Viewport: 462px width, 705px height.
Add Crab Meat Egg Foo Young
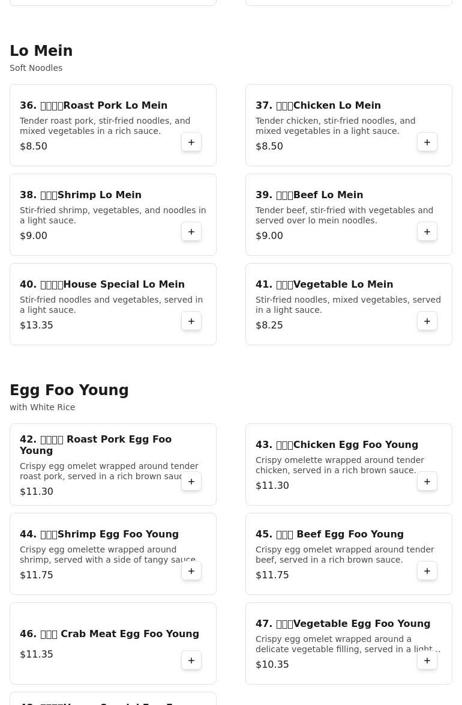coord(191,660)
